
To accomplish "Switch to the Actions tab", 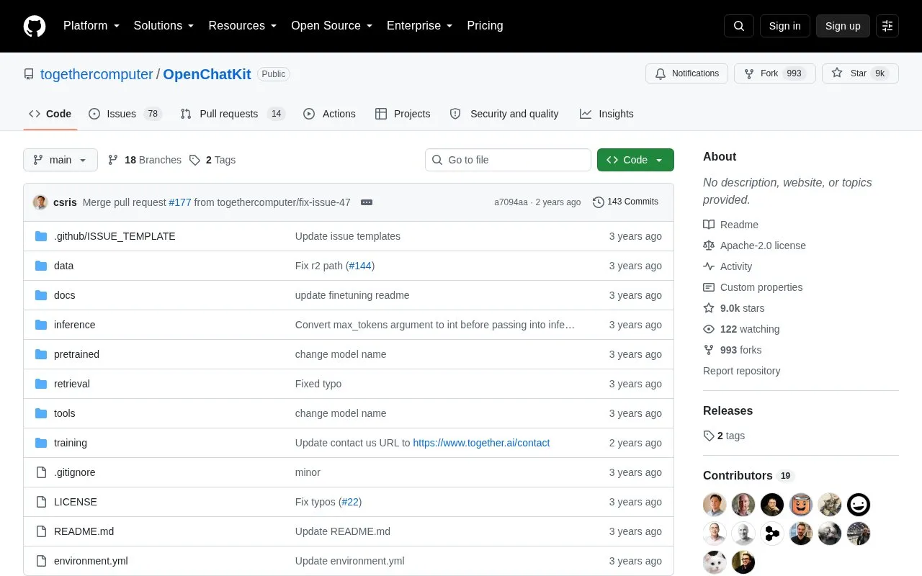I will pyautogui.click(x=330, y=114).
